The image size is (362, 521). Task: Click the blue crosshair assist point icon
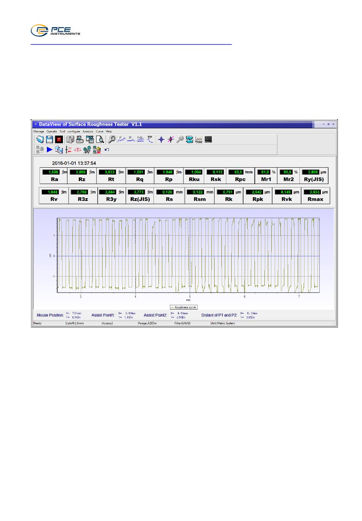point(161,139)
